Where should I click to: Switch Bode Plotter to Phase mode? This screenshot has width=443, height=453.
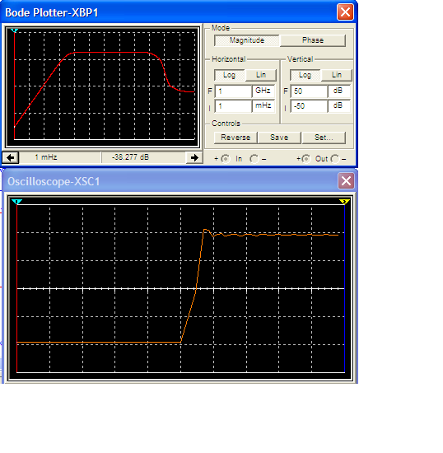click(313, 40)
